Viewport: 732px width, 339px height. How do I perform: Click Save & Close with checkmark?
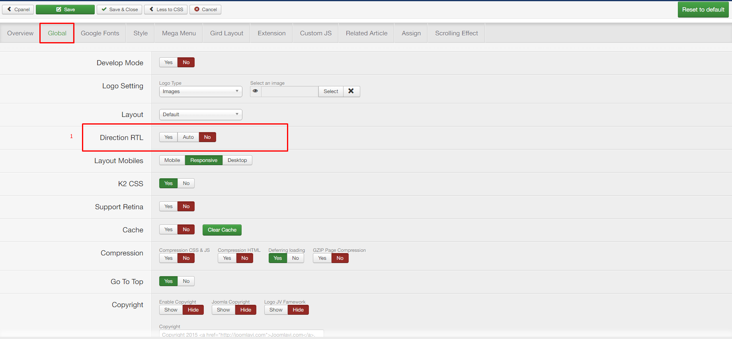[x=119, y=10]
